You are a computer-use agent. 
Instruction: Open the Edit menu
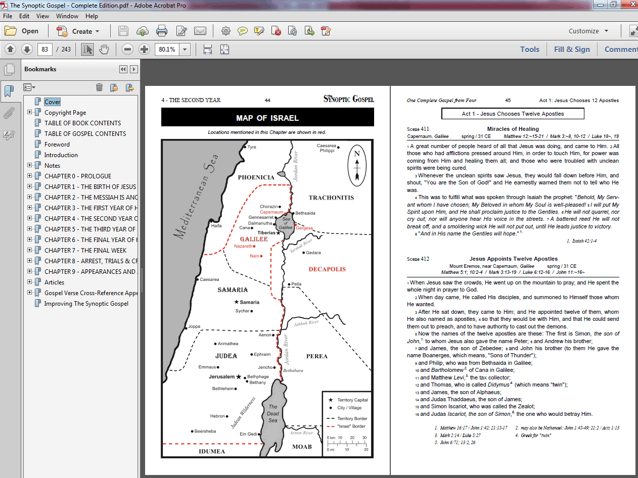pyautogui.click(x=24, y=16)
